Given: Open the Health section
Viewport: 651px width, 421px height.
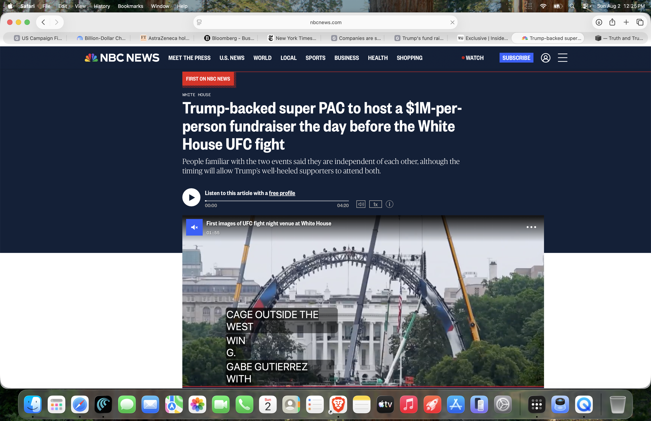Looking at the screenshot, I should click(378, 58).
